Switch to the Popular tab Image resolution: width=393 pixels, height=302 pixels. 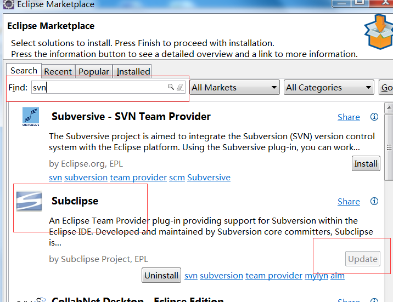pyautogui.click(x=94, y=72)
